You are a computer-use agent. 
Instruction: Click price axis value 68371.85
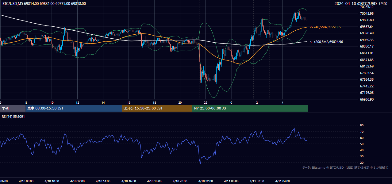pyautogui.click(x=367, y=60)
